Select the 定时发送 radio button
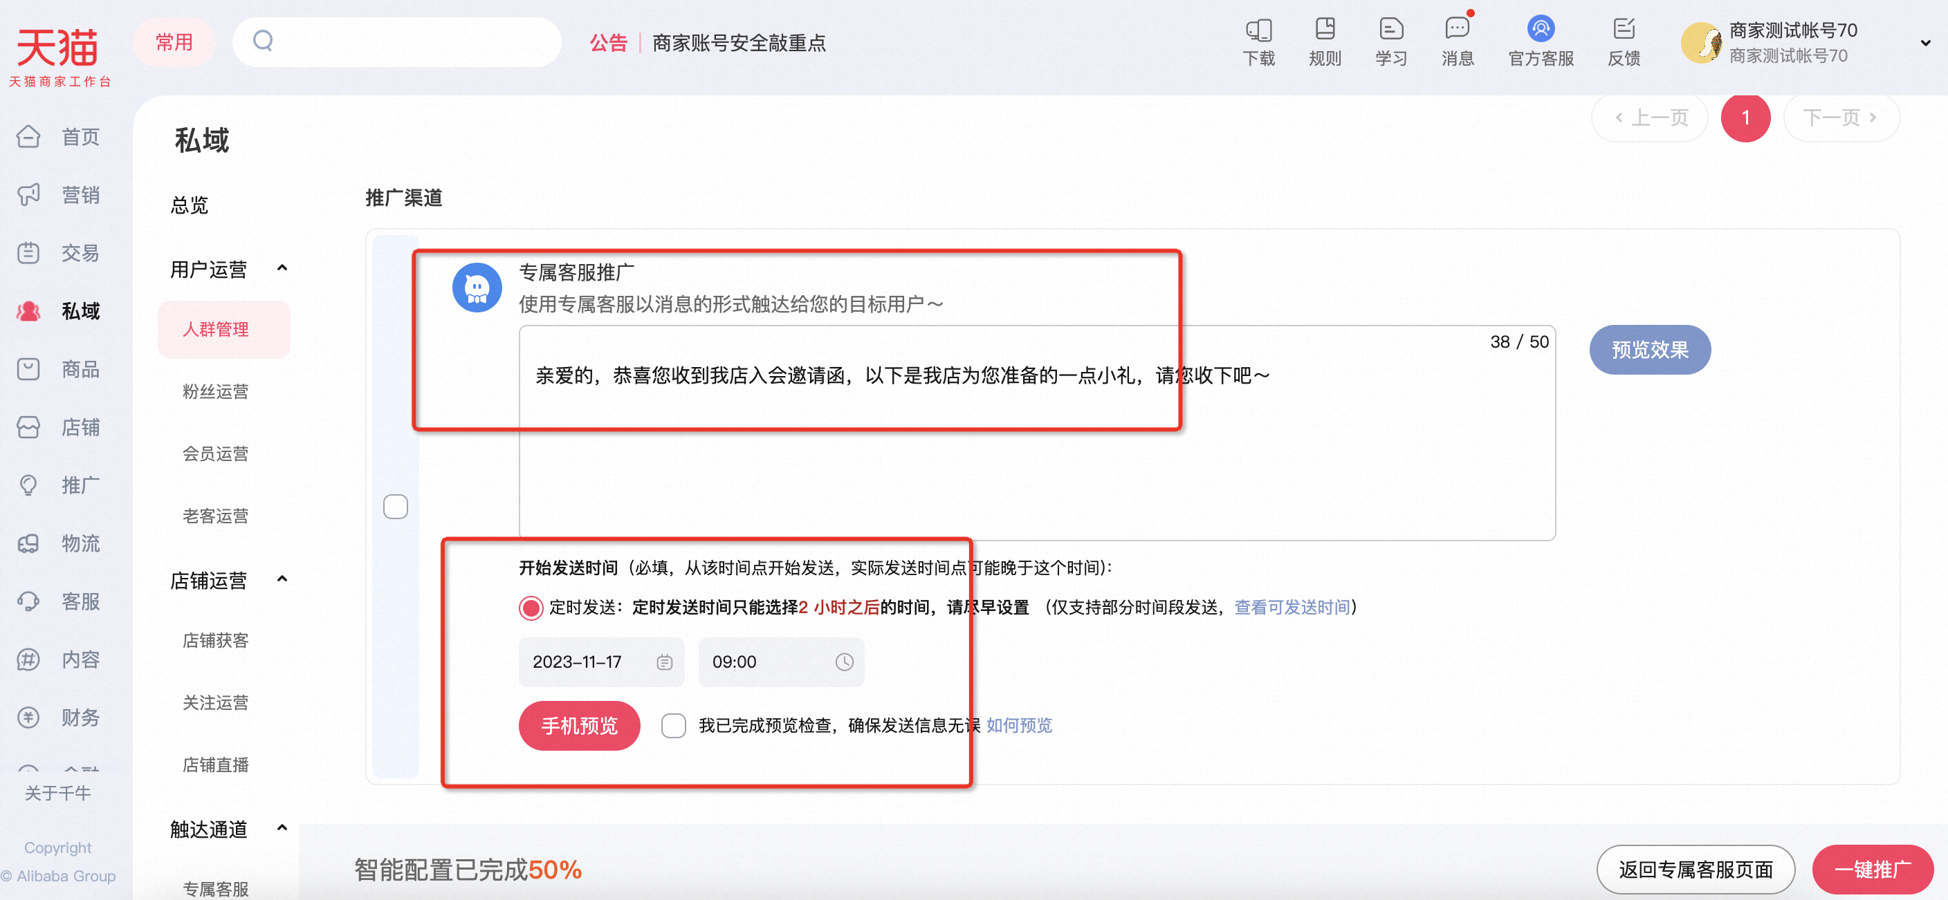Screen dimensions: 1948x900 pyautogui.click(x=531, y=608)
